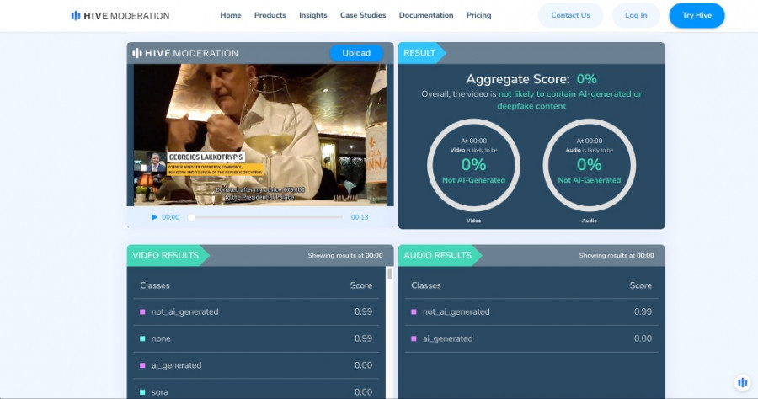Image resolution: width=758 pixels, height=399 pixels.
Task: Open the Documentation page
Action: click(425, 15)
